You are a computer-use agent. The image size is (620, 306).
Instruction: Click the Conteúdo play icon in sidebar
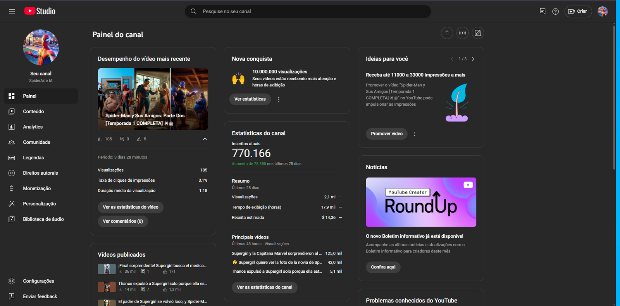point(12,112)
